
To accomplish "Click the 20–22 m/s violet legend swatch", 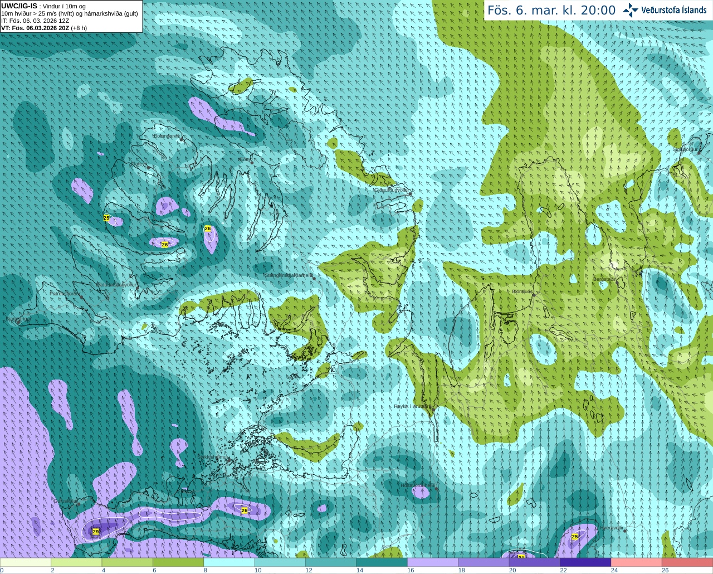I will (535, 562).
